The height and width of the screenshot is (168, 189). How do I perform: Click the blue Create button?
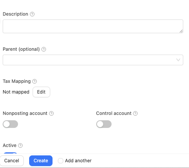point(41,161)
